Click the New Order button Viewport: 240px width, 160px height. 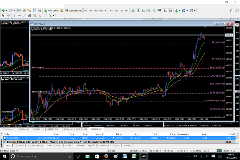[x=51, y=11]
